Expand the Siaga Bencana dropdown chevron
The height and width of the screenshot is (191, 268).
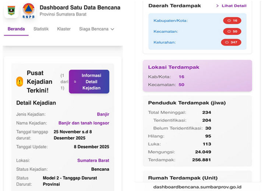pyautogui.click(x=112, y=29)
